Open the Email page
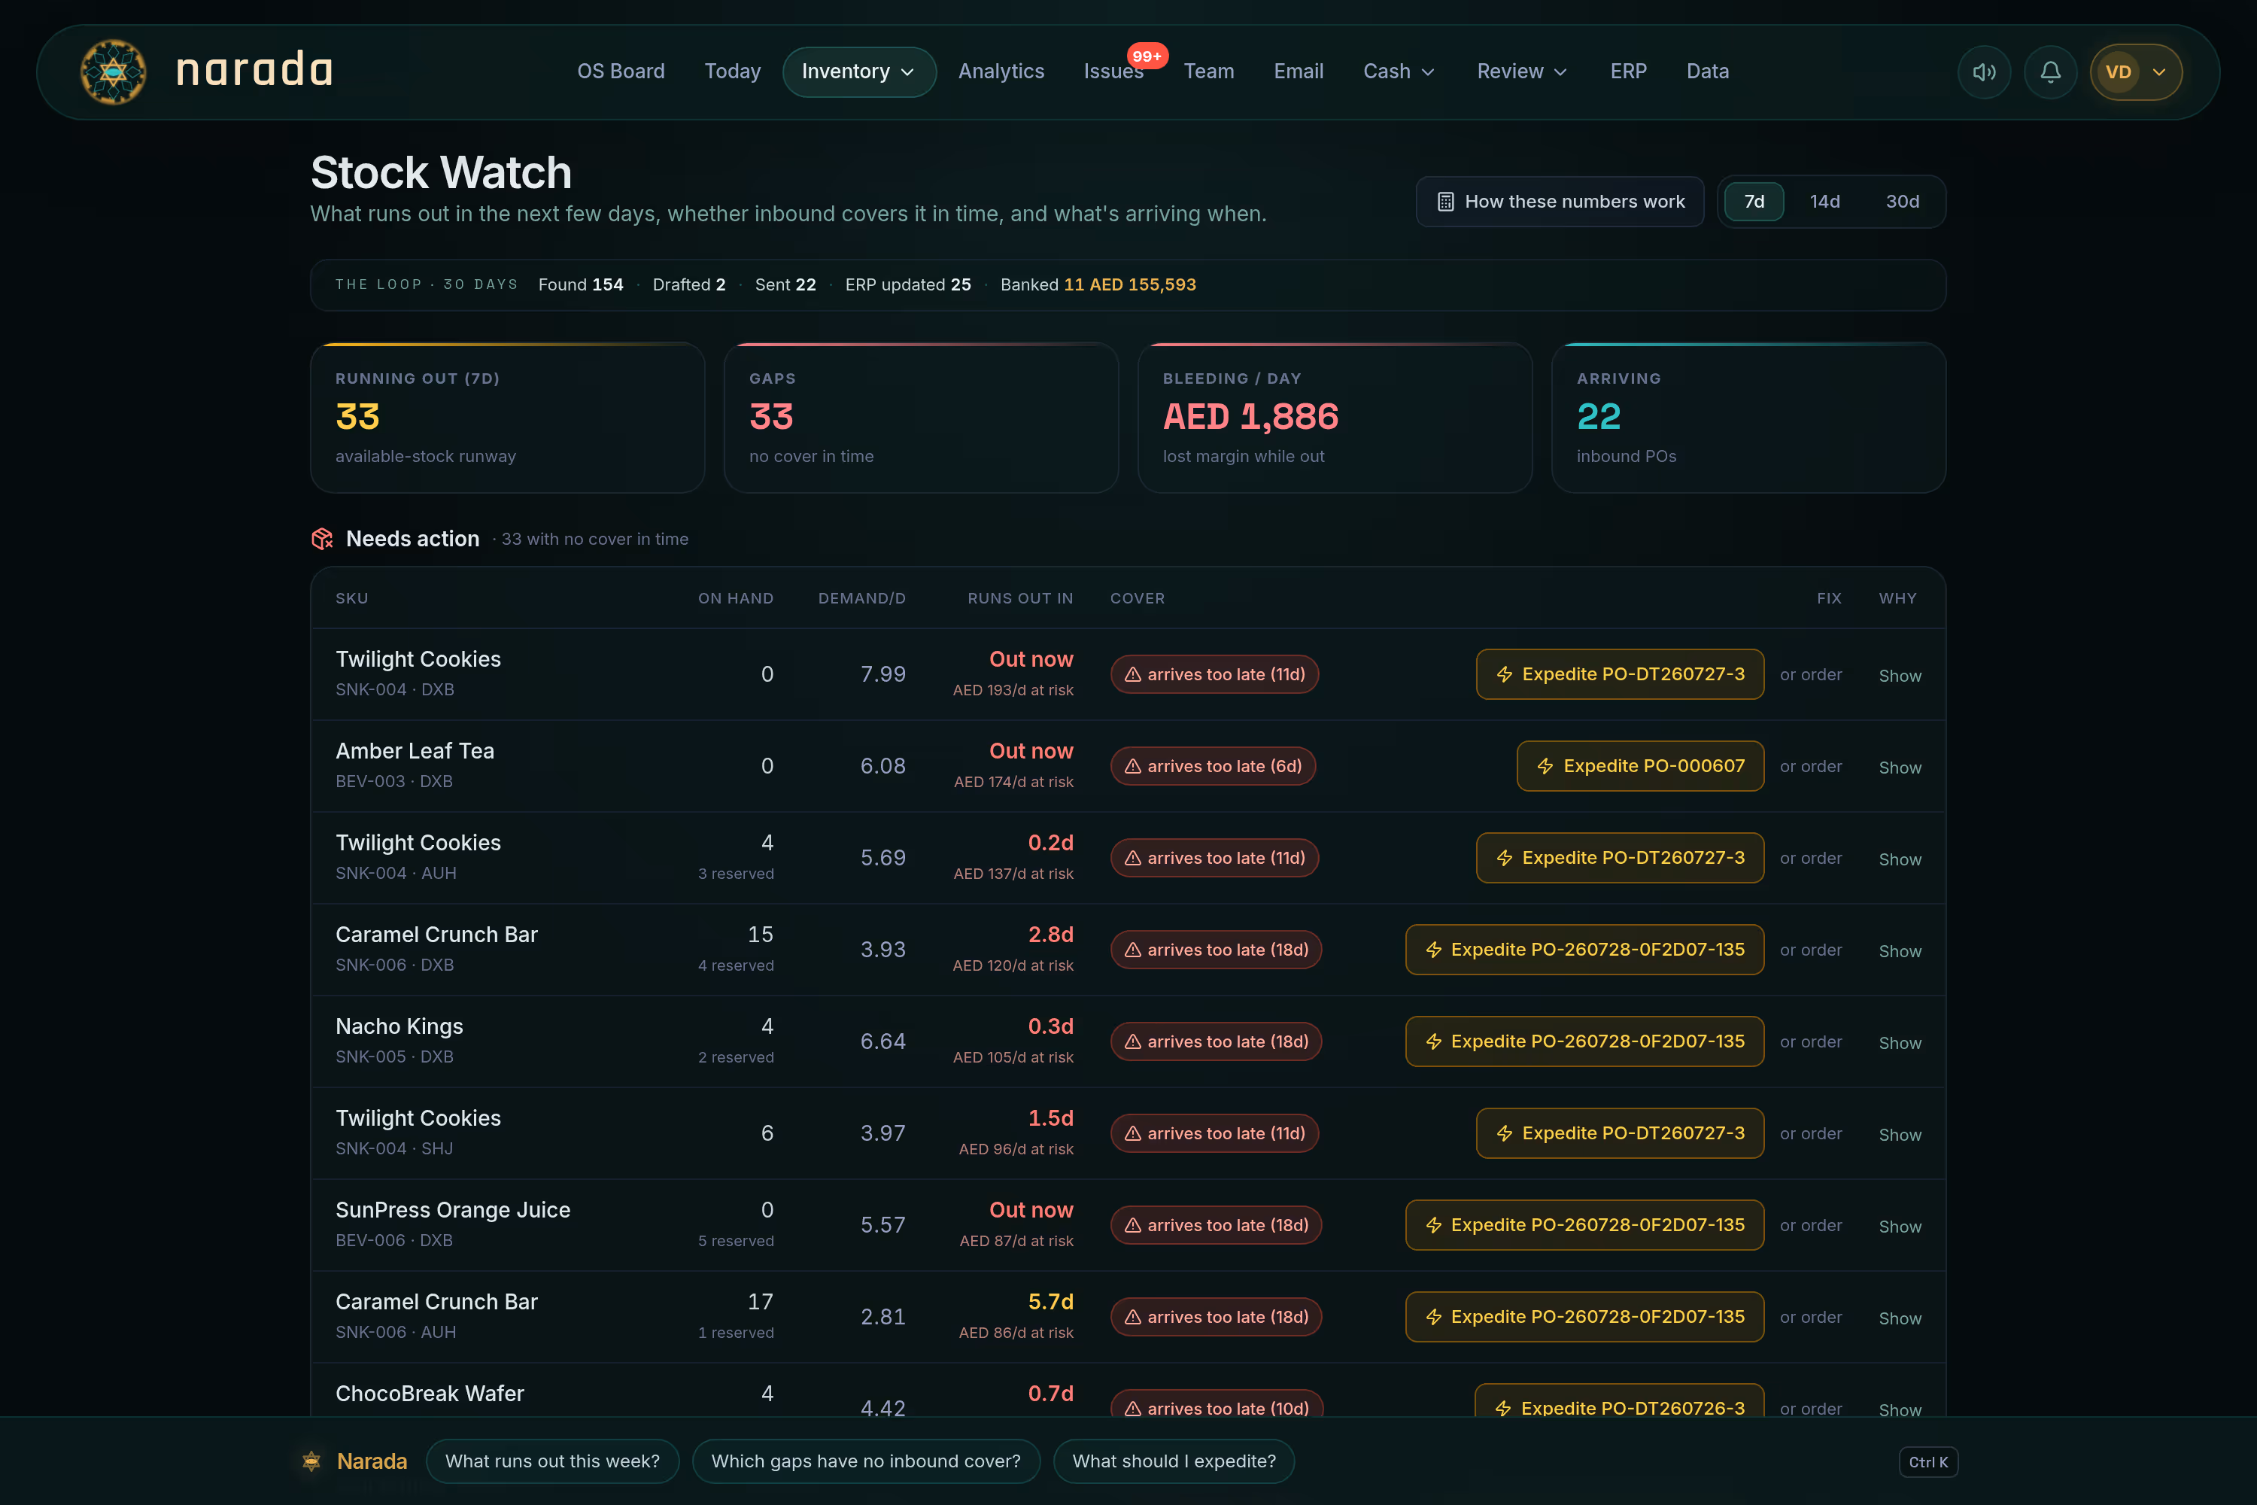 pos(1299,72)
